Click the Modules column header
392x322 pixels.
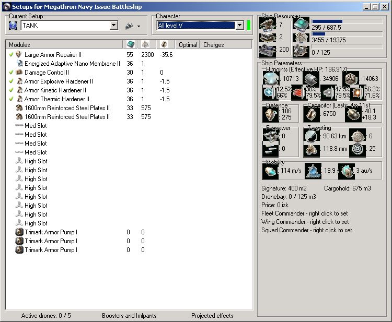point(64,45)
